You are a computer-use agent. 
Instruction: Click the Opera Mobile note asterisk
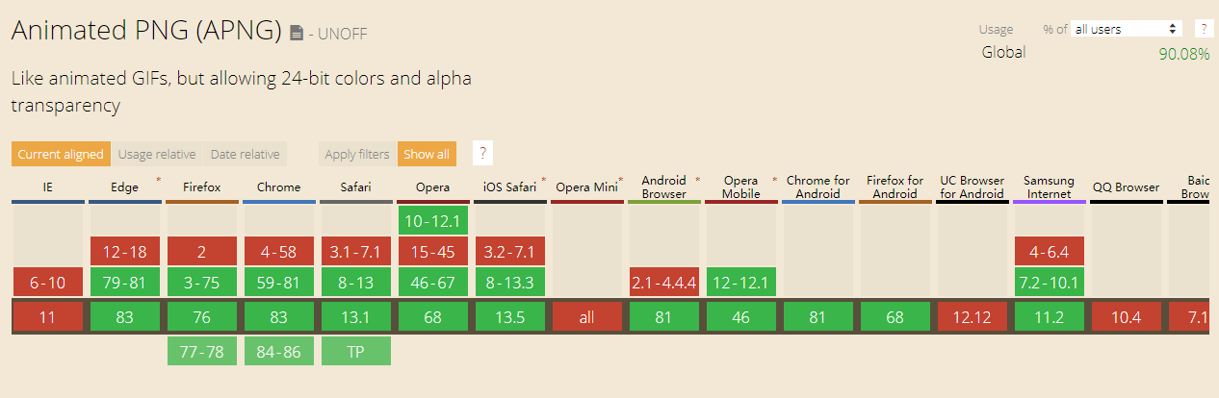[x=774, y=180]
